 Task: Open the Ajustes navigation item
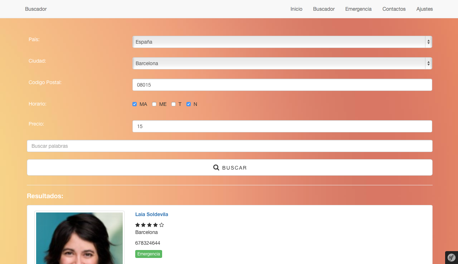pyautogui.click(x=425, y=9)
